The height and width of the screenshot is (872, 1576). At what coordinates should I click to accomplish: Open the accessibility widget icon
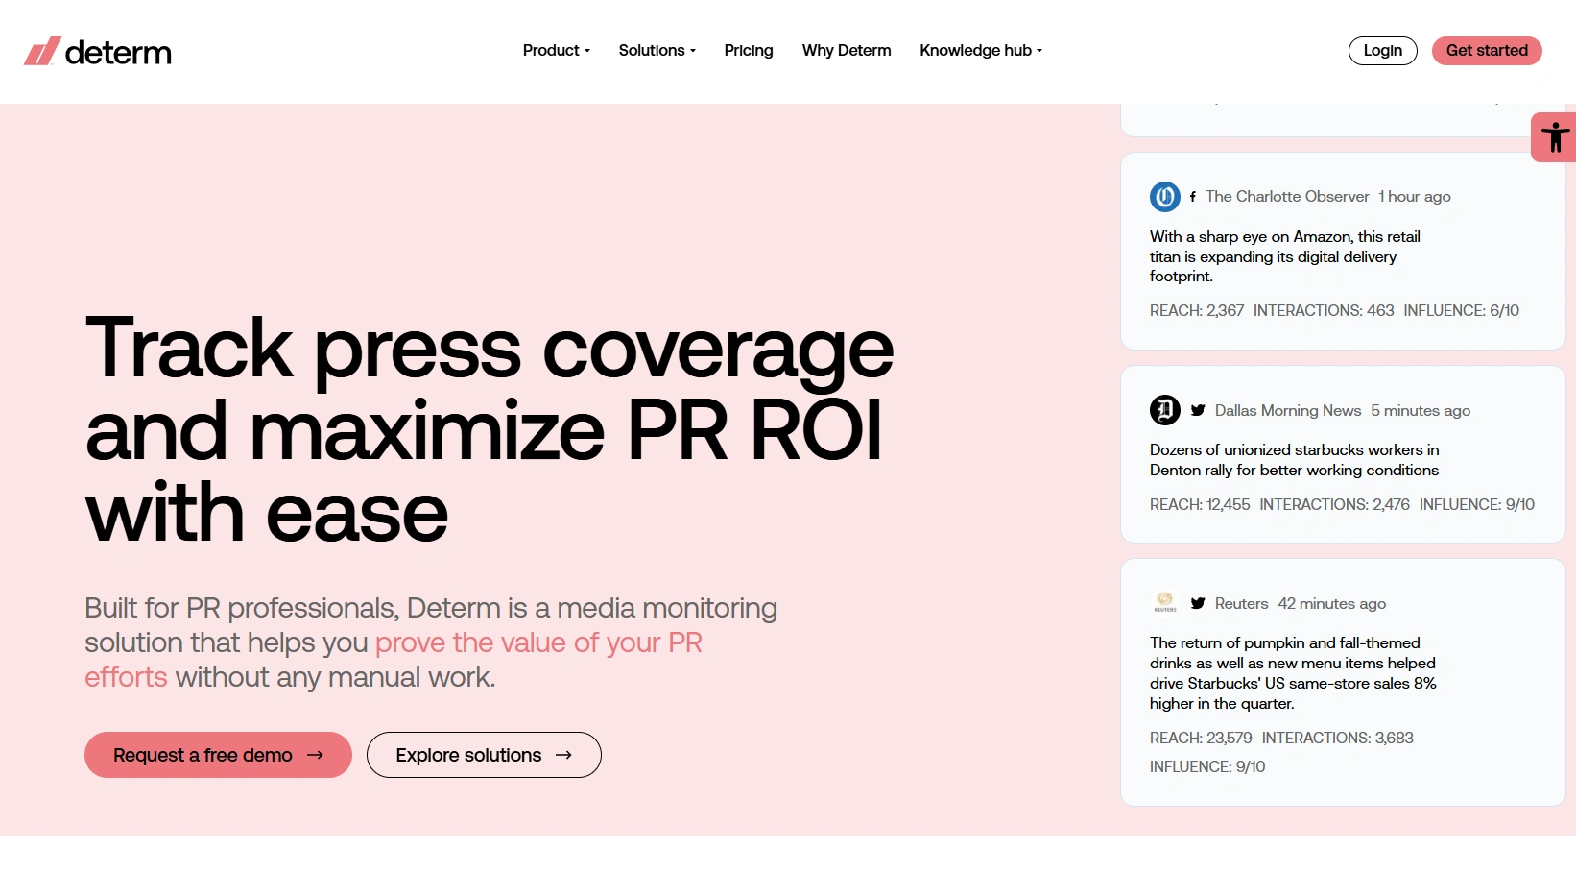click(x=1554, y=137)
